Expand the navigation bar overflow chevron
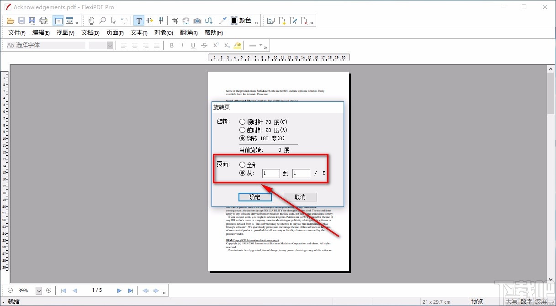Viewport: 556px width, 306px height. pos(164,292)
